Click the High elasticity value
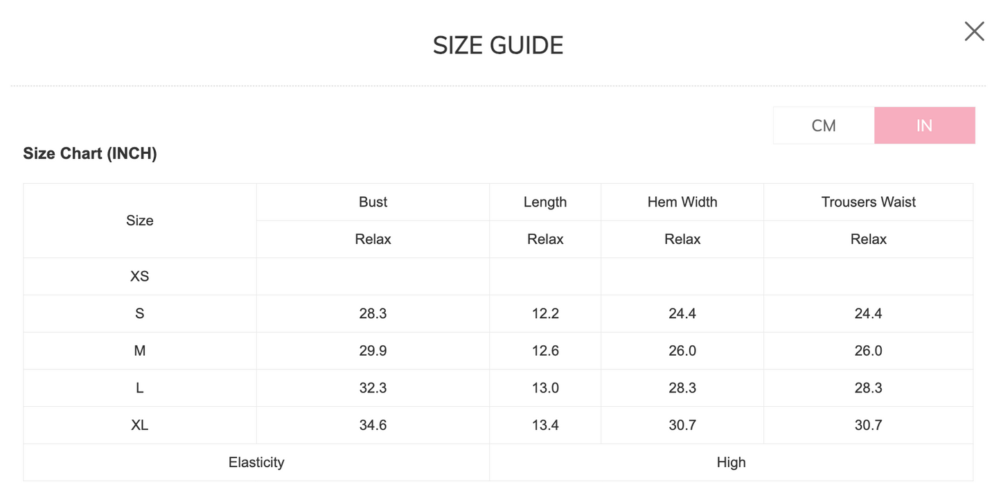The image size is (1001, 497). click(x=731, y=462)
